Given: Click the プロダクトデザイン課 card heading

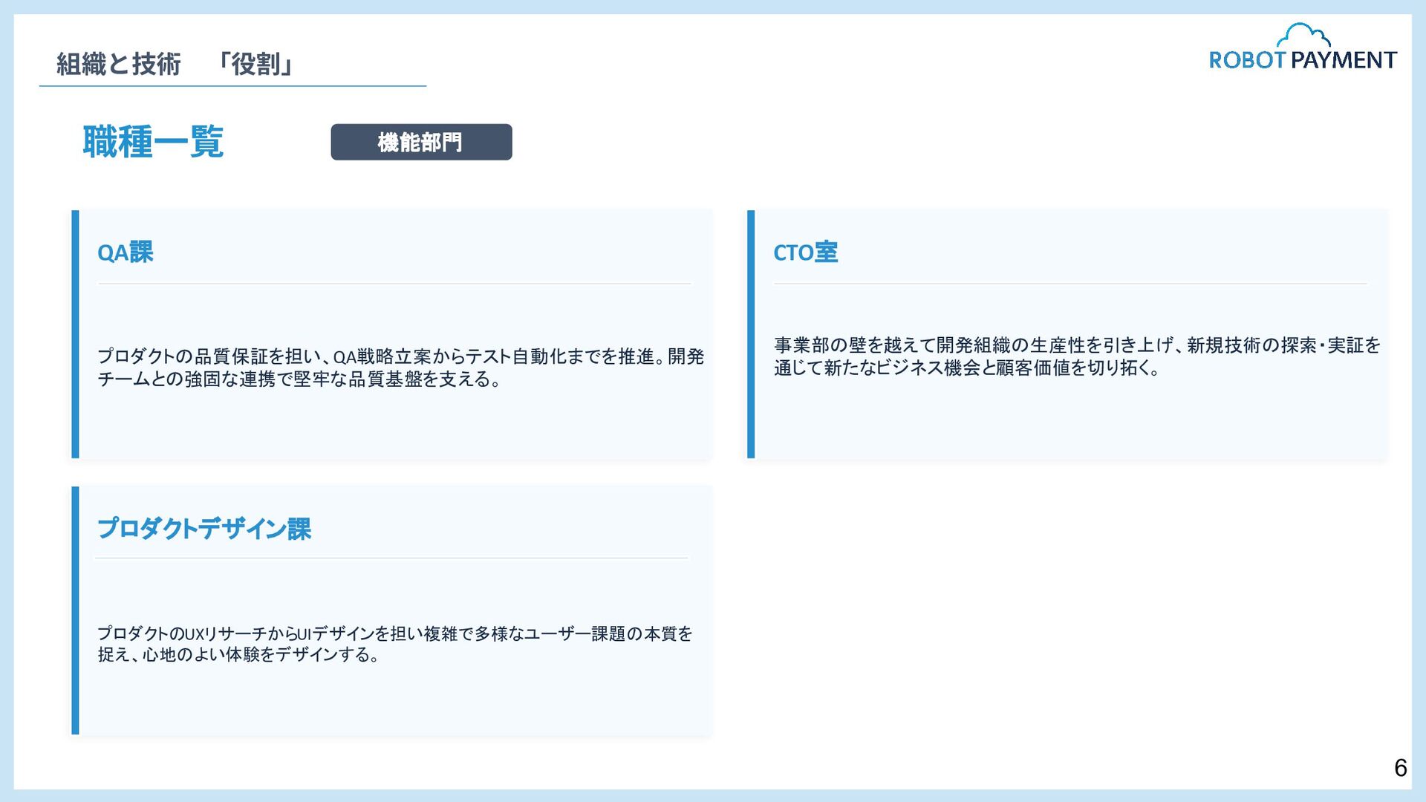Looking at the screenshot, I should (204, 529).
